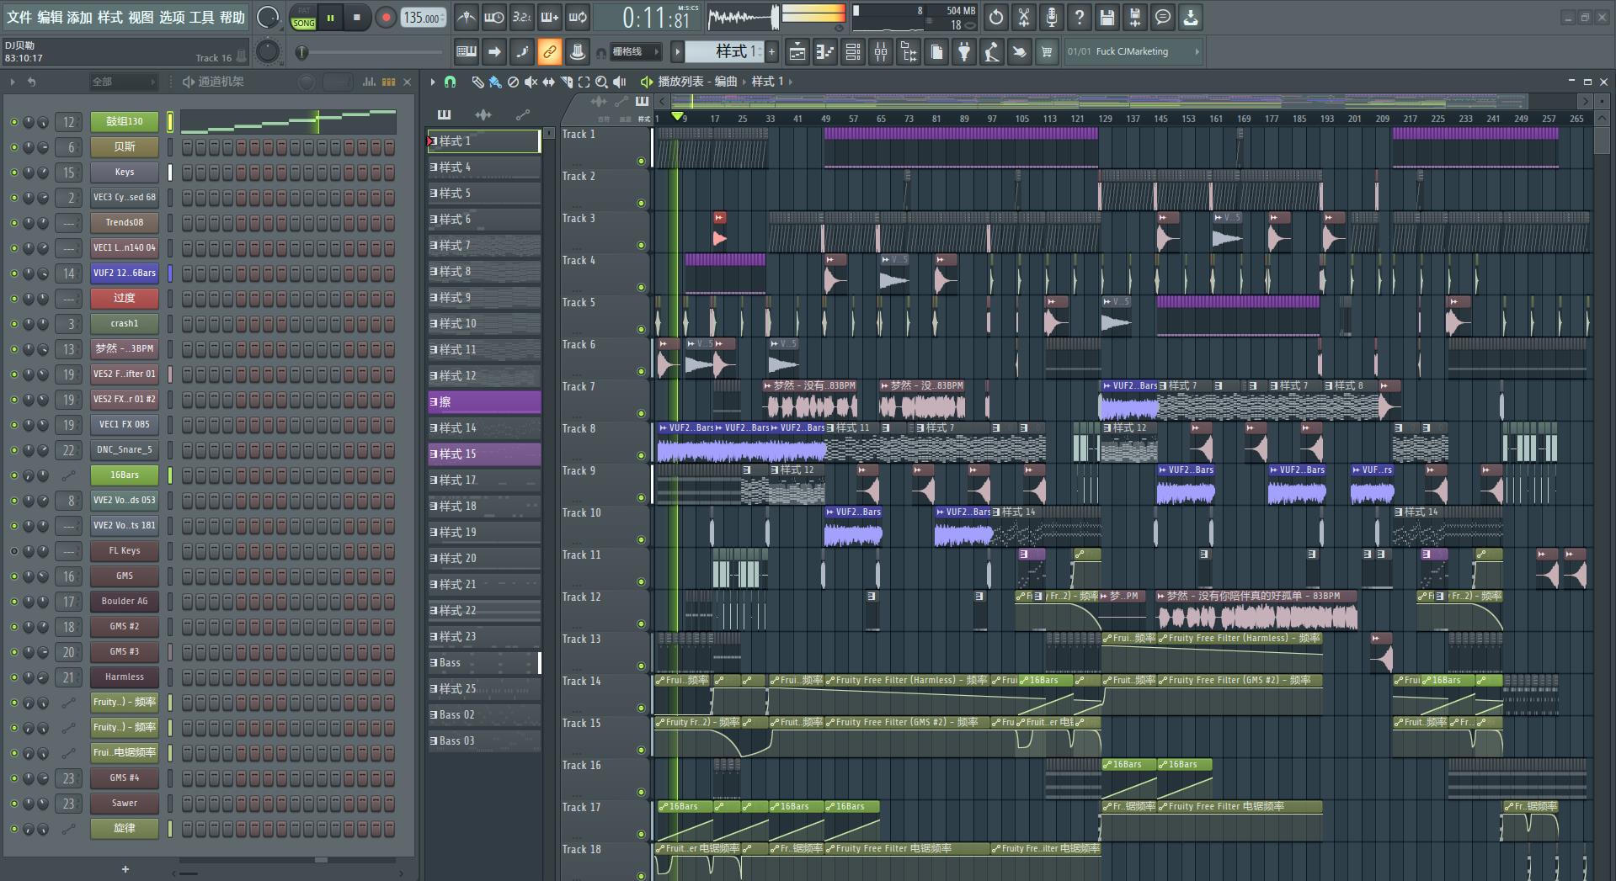Open the content library shopping cart icon
The height and width of the screenshot is (881, 1616).
pyautogui.click(x=1047, y=52)
